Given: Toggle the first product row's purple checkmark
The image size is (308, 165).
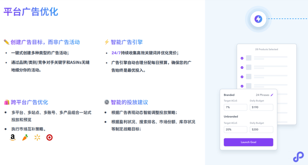Looking at the screenshot, I should 242,58.
